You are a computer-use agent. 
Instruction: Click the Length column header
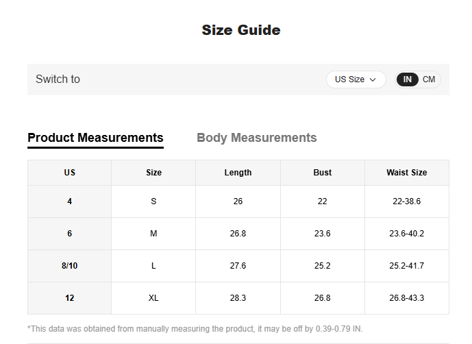click(x=238, y=173)
